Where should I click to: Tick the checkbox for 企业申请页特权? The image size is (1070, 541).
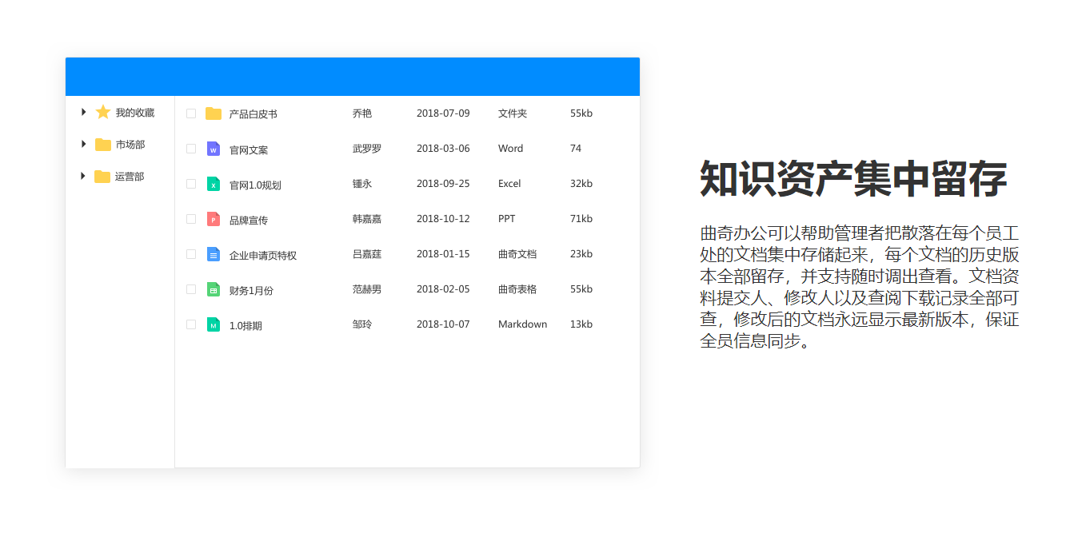191,254
